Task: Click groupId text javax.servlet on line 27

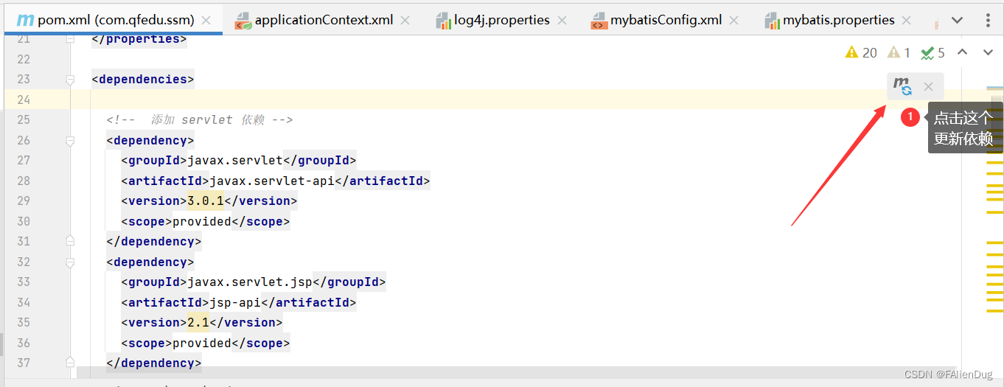Action: (234, 160)
